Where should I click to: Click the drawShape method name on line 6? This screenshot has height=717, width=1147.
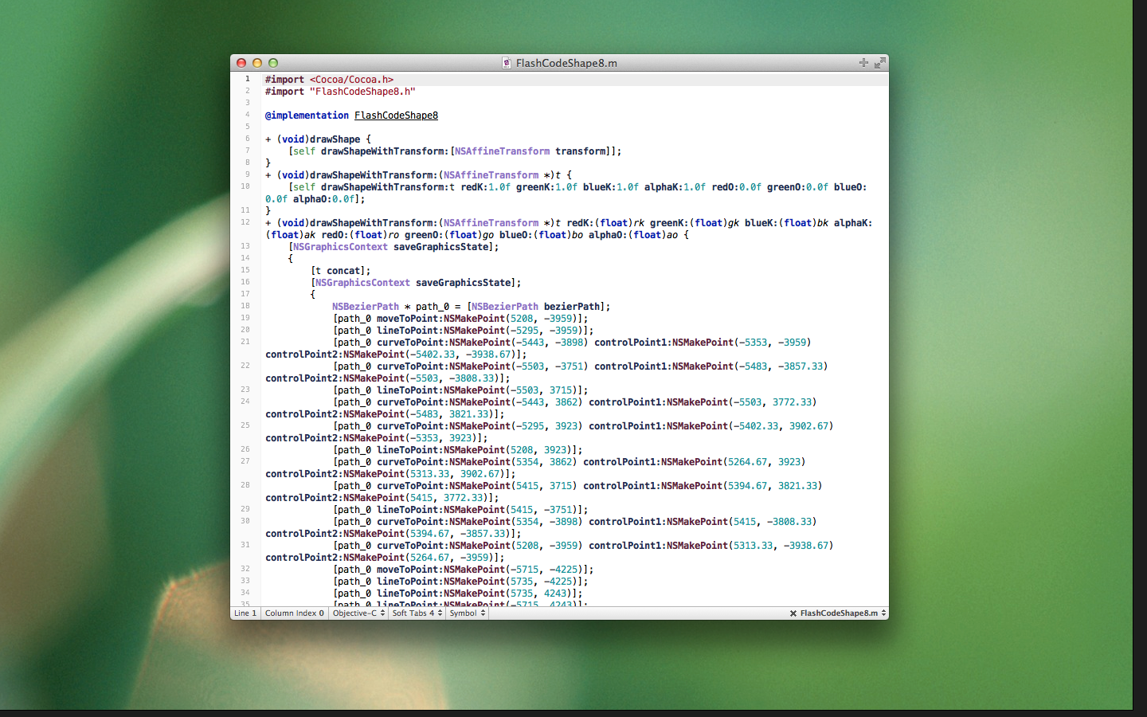[x=335, y=139]
